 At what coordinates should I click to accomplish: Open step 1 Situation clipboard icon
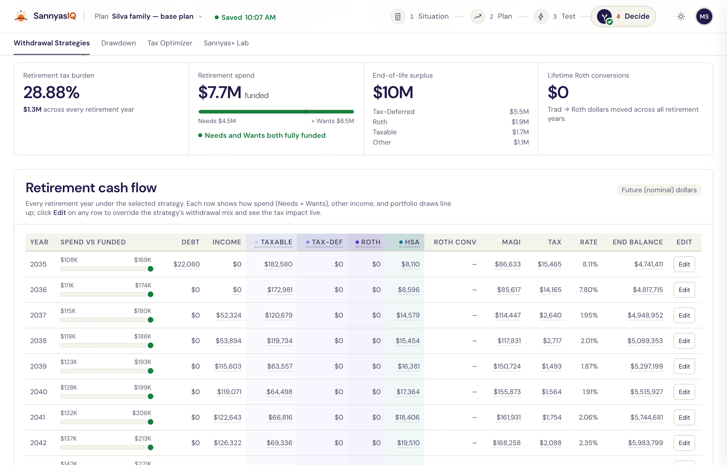pyautogui.click(x=398, y=16)
